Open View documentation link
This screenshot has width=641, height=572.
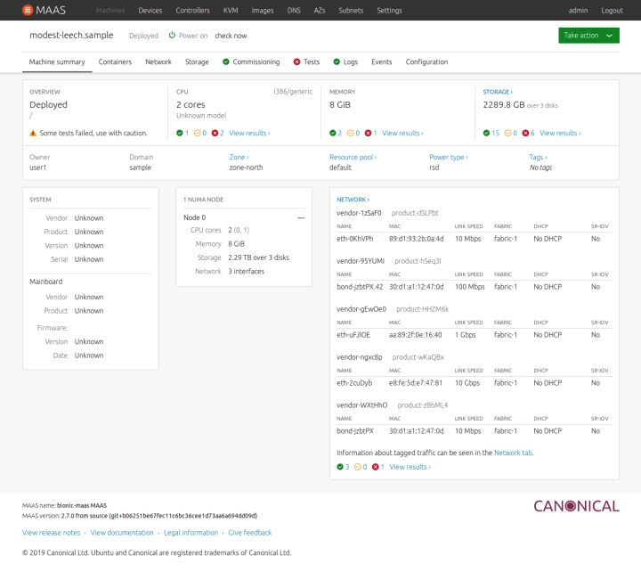coord(122,532)
